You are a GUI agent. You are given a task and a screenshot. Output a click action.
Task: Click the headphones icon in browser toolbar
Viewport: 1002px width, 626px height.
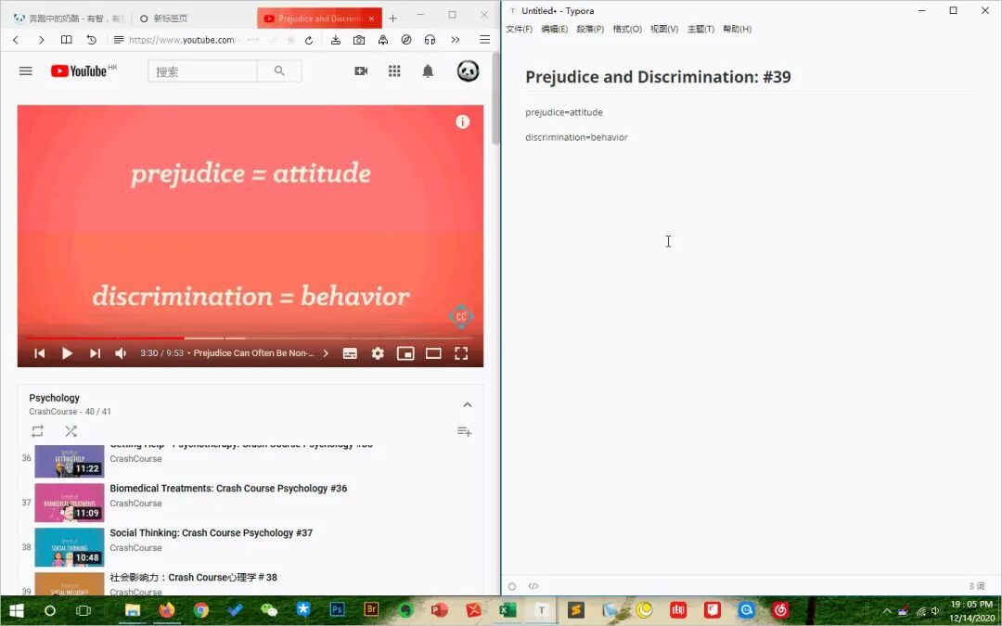click(x=430, y=40)
